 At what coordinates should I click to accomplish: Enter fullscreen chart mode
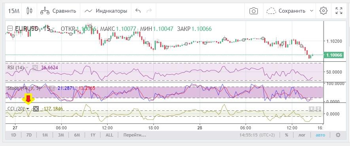coord(339,11)
